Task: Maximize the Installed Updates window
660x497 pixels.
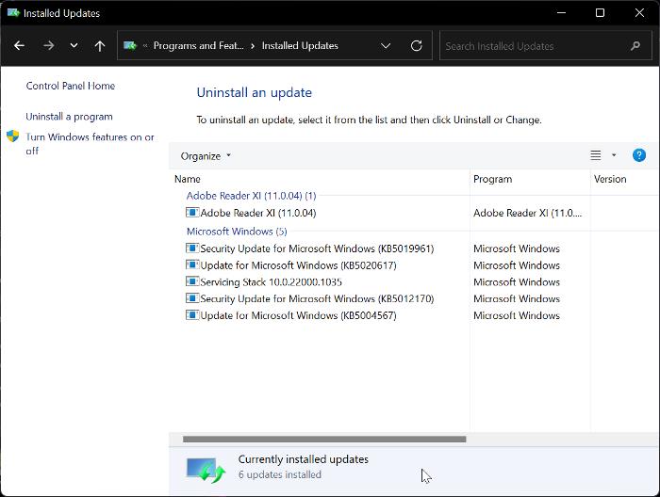Action: tap(601, 12)
